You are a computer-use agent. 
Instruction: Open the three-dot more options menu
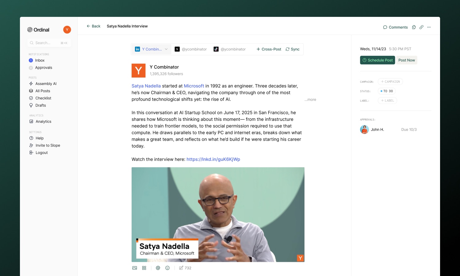(x=429, y=27)
